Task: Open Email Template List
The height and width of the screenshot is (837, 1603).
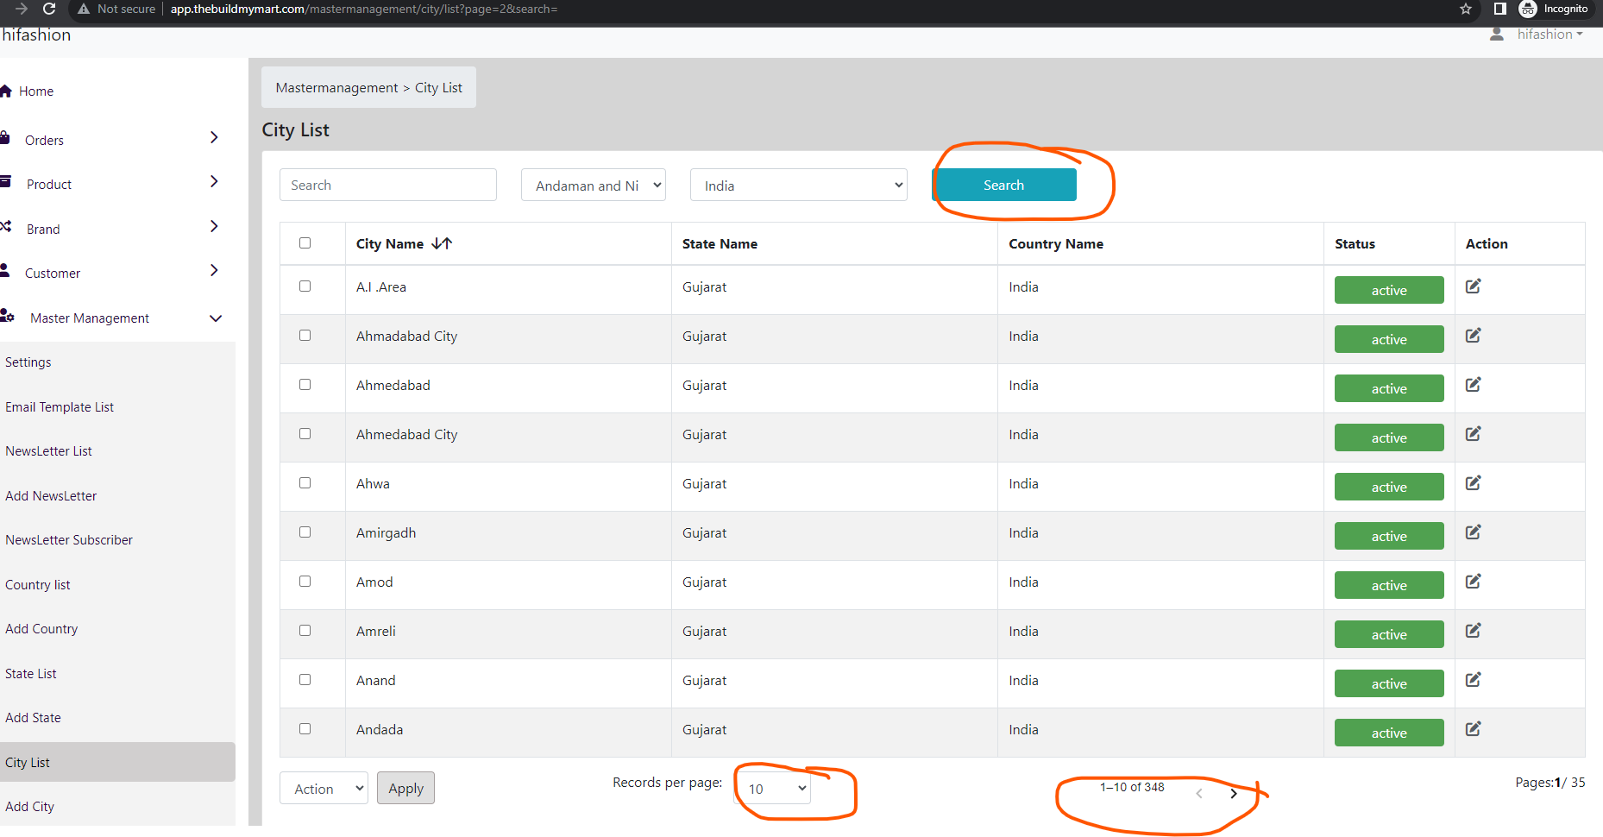Action: [x=60, y=407]
